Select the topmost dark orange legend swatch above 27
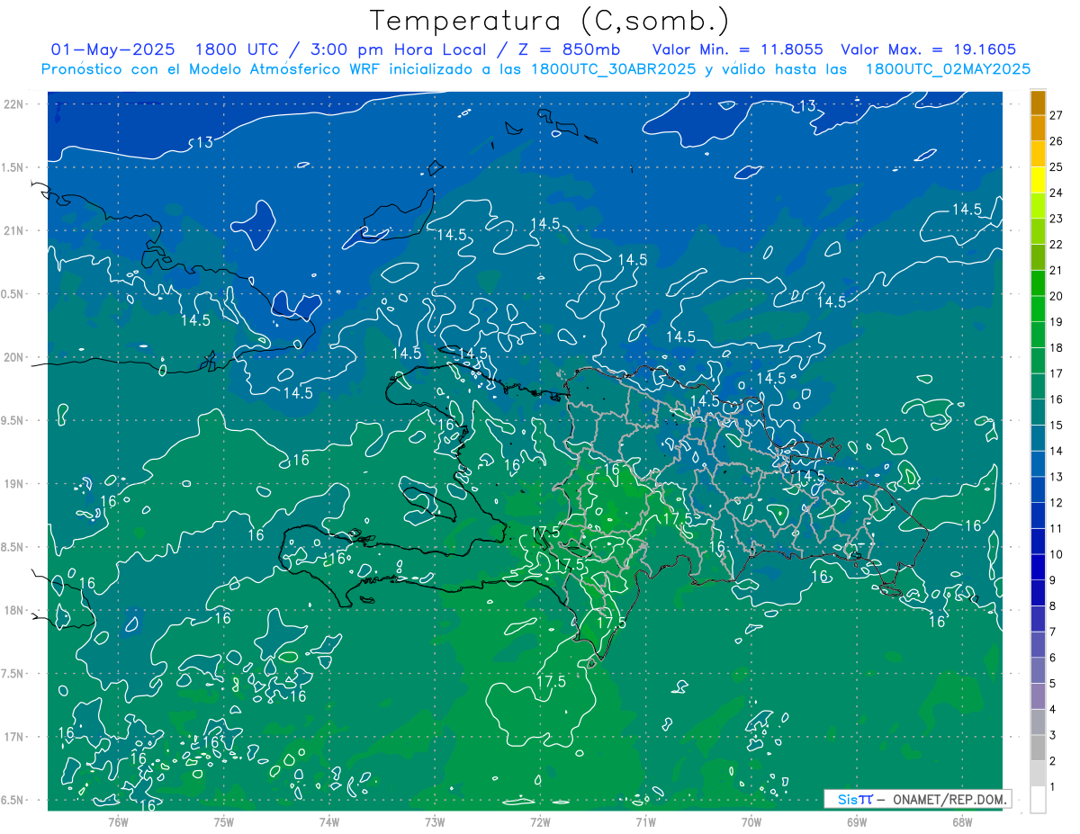This screenshot has width=1080, height=834. coord(1038,103)
